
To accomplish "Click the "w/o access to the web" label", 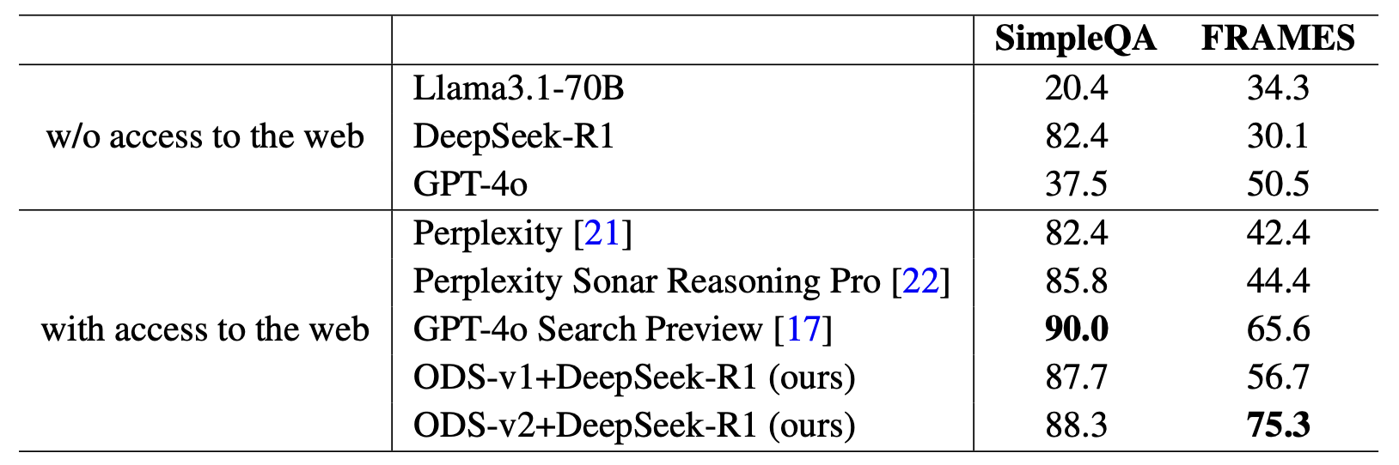I will 205,136.
